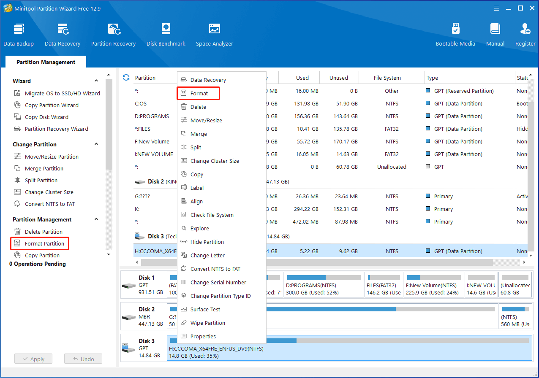Viewport: 539px width, 378px height.
Task: Select Convert NTFS to FAT in sidebar
Action: (44, 204)
